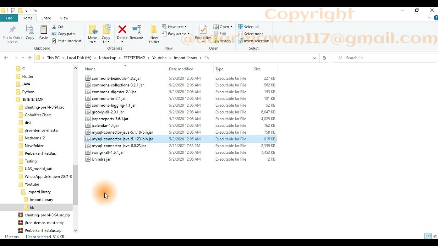This screenshot has height=246, width=438.
Task: Select jcalendar-1.4.jar file
Action: point(105,125)
